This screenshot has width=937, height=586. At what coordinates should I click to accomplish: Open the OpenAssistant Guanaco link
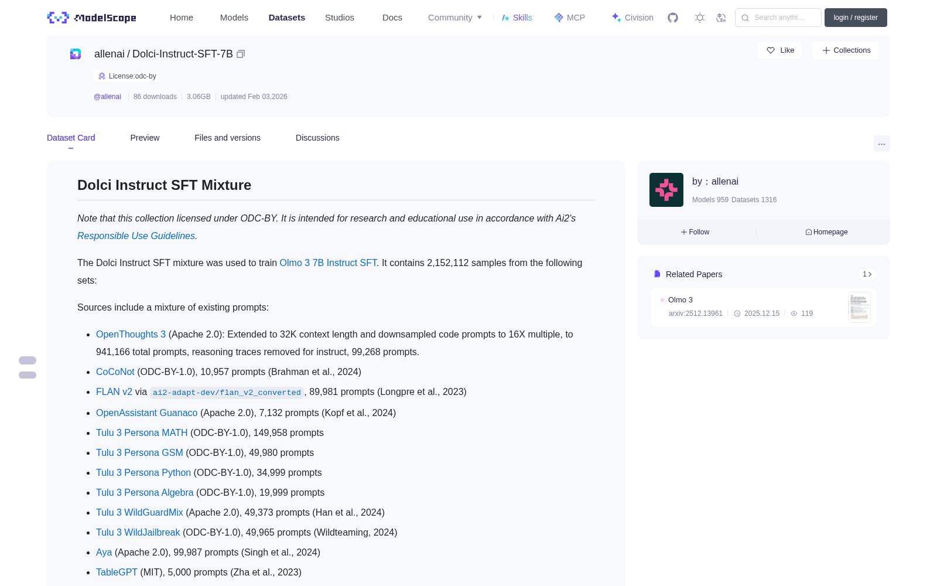click(146, 413)
